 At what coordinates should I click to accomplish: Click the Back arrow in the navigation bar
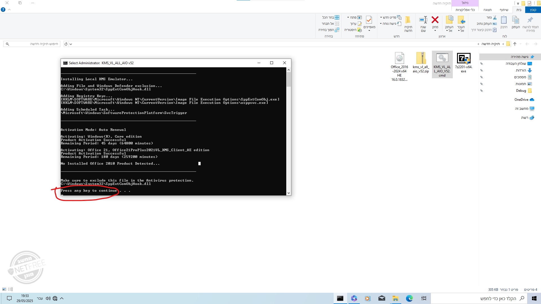[527, 44]
